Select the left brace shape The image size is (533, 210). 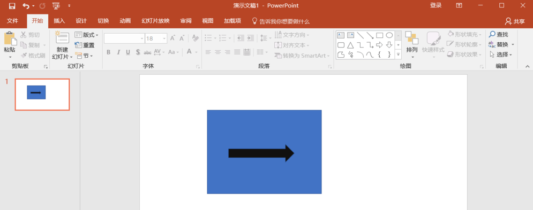pos(379,55)
